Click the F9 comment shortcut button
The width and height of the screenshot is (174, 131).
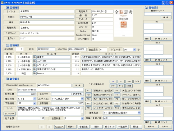point(117,104)
